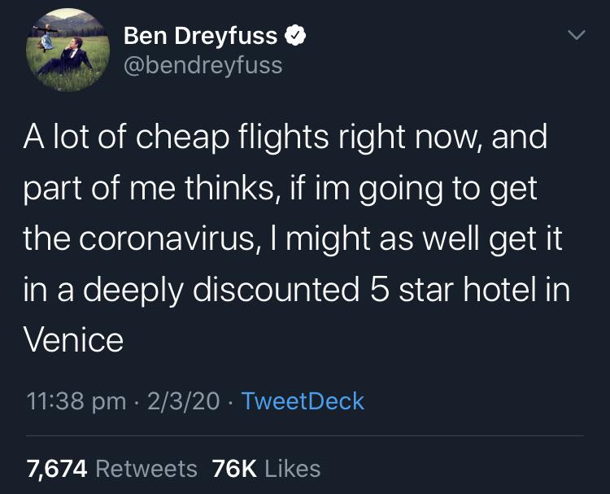
Task: Click the word Venice in the tweet
Action: click(x=74, y=339)
